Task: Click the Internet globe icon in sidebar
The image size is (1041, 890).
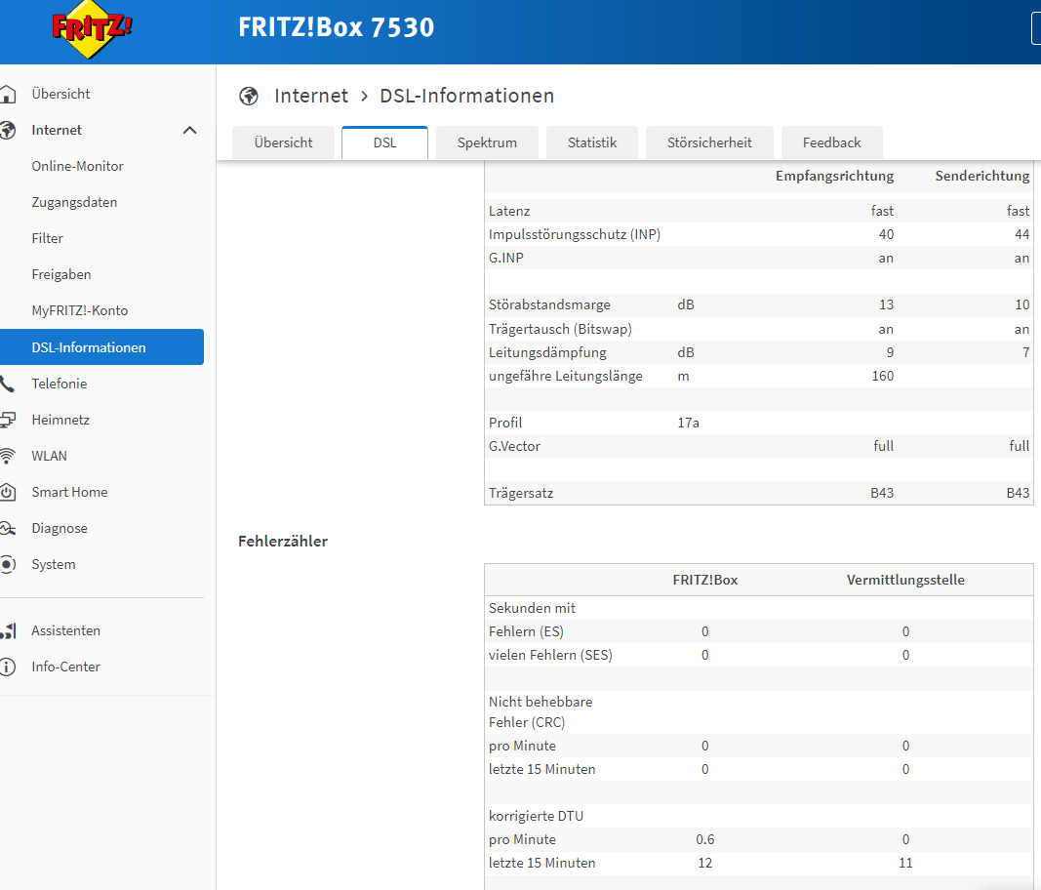Action: pyautogui.click(x=7, y=130)
